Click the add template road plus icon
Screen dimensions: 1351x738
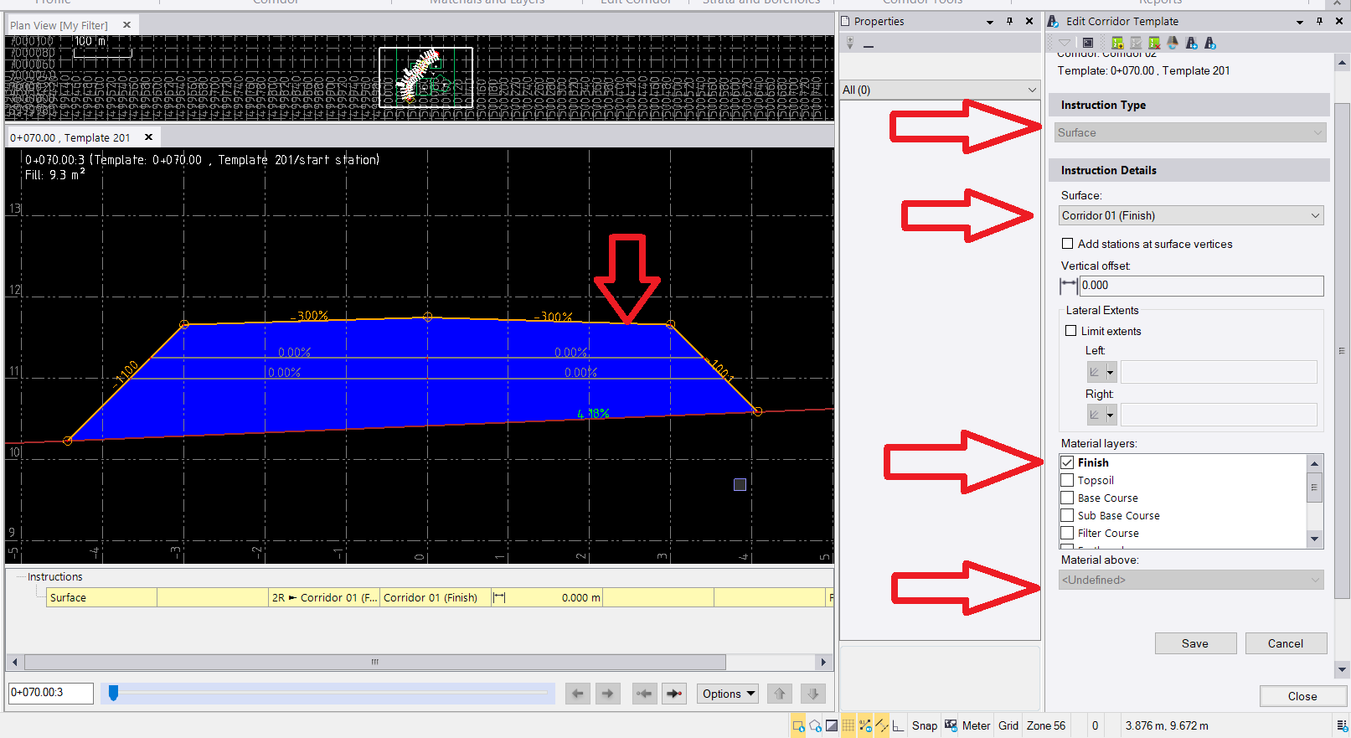pos(1191,43)
